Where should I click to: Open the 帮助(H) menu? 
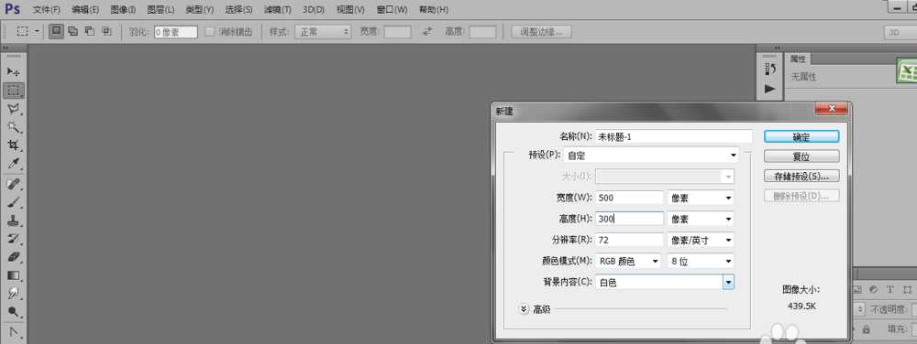(434, 10)
